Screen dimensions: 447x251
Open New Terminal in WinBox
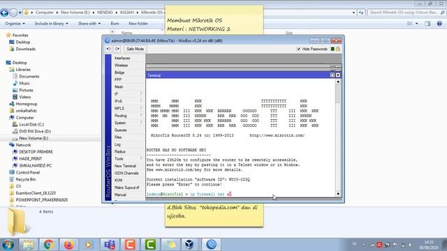(125, 166)
